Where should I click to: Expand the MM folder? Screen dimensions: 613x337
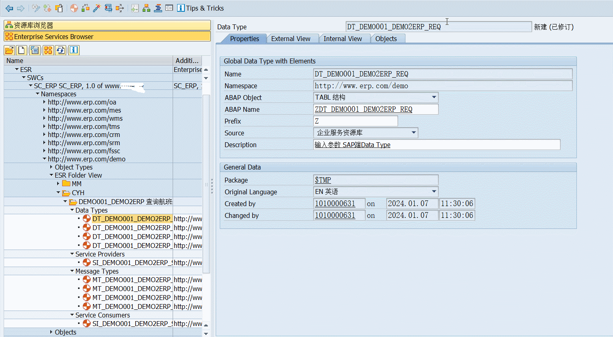tap(58, 184)
